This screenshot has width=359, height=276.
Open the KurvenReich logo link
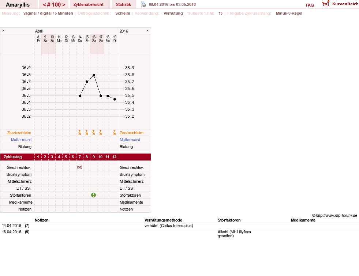click(x=340, y=4)
